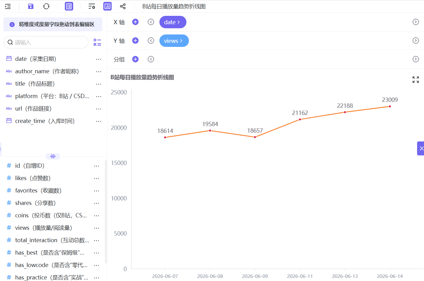424x281 pixels.
Task: Select the date (采集日期) dimension field
Action: tap(36, 59)
